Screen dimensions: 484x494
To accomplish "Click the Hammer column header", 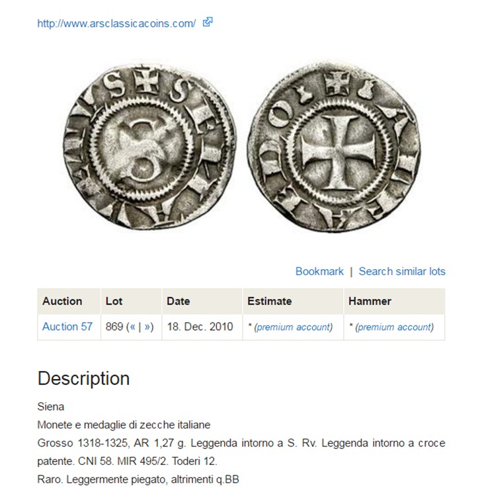I will coord(370,301).
